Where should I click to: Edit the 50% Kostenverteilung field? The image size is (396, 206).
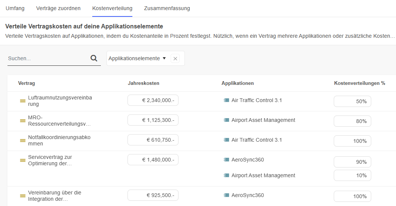point(352,101)
